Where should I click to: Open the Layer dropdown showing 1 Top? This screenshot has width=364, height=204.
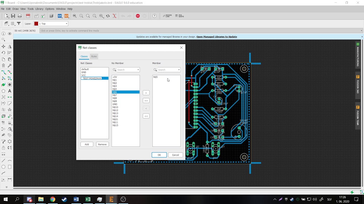click(x=51, y=24)
